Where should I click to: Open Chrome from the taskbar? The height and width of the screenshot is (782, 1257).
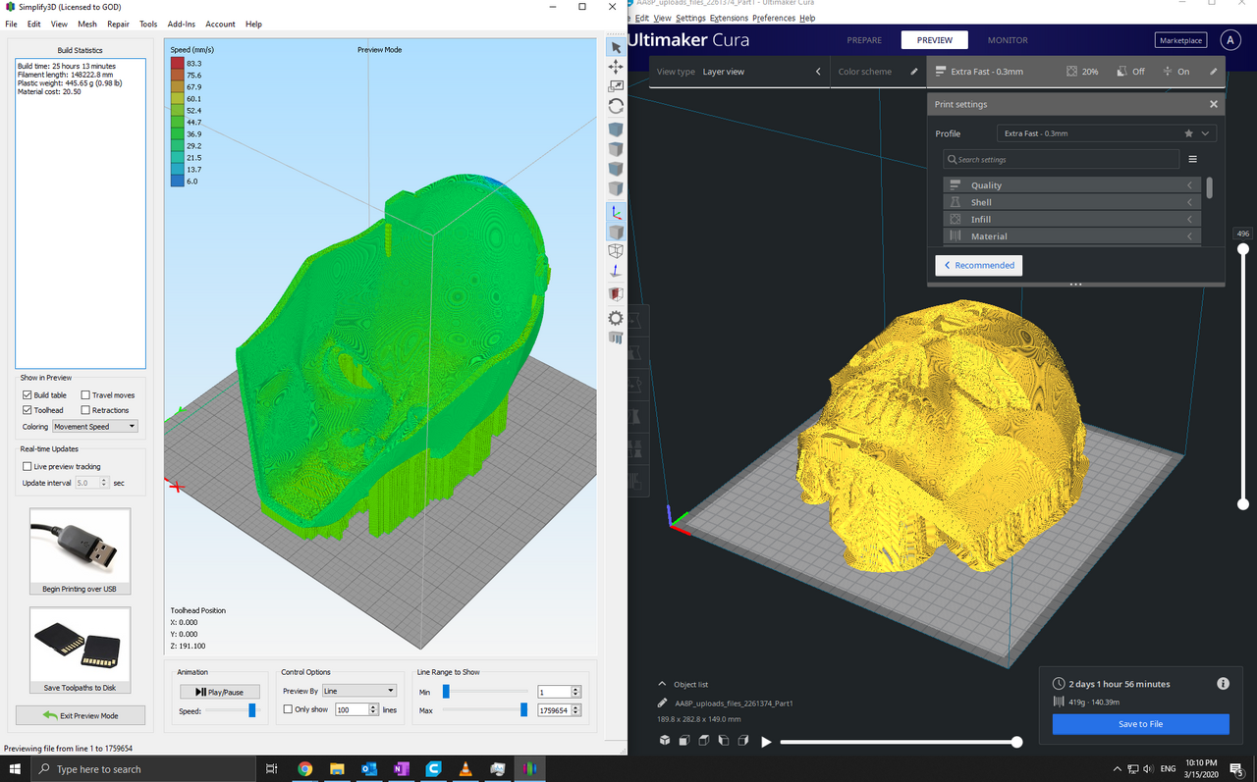coord(304,769)
